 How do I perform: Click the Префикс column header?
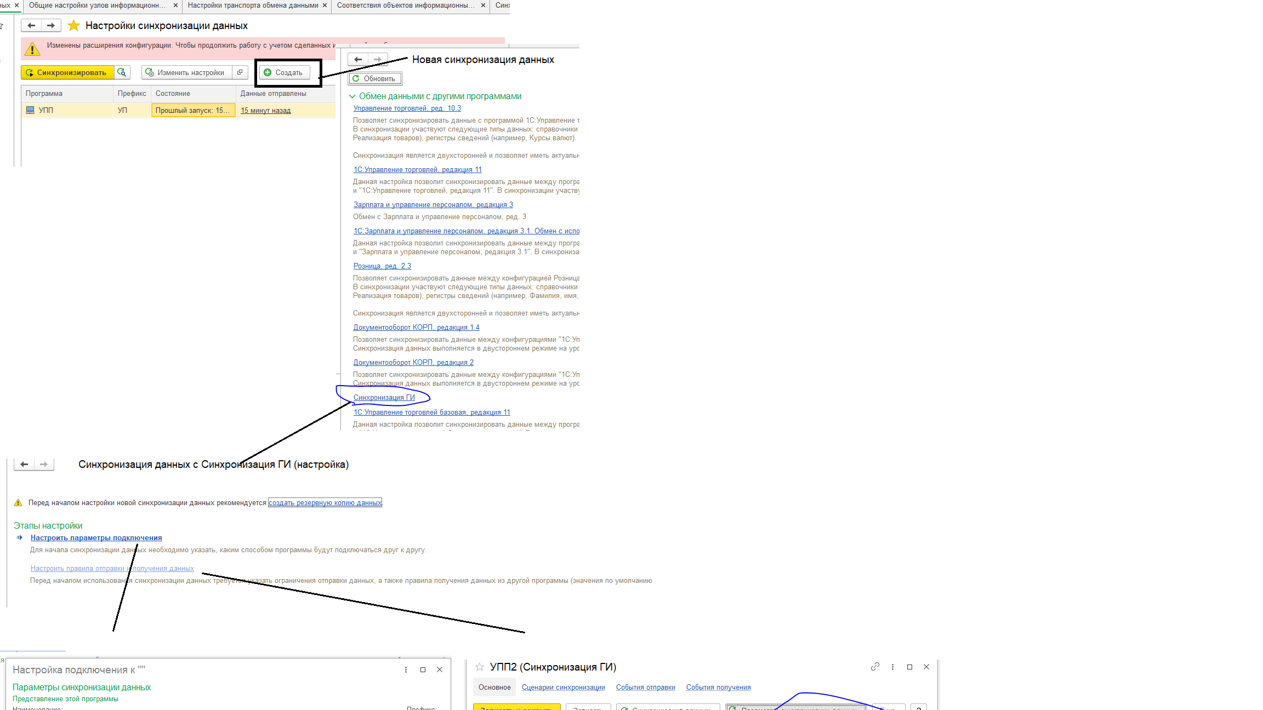[132, 94]
